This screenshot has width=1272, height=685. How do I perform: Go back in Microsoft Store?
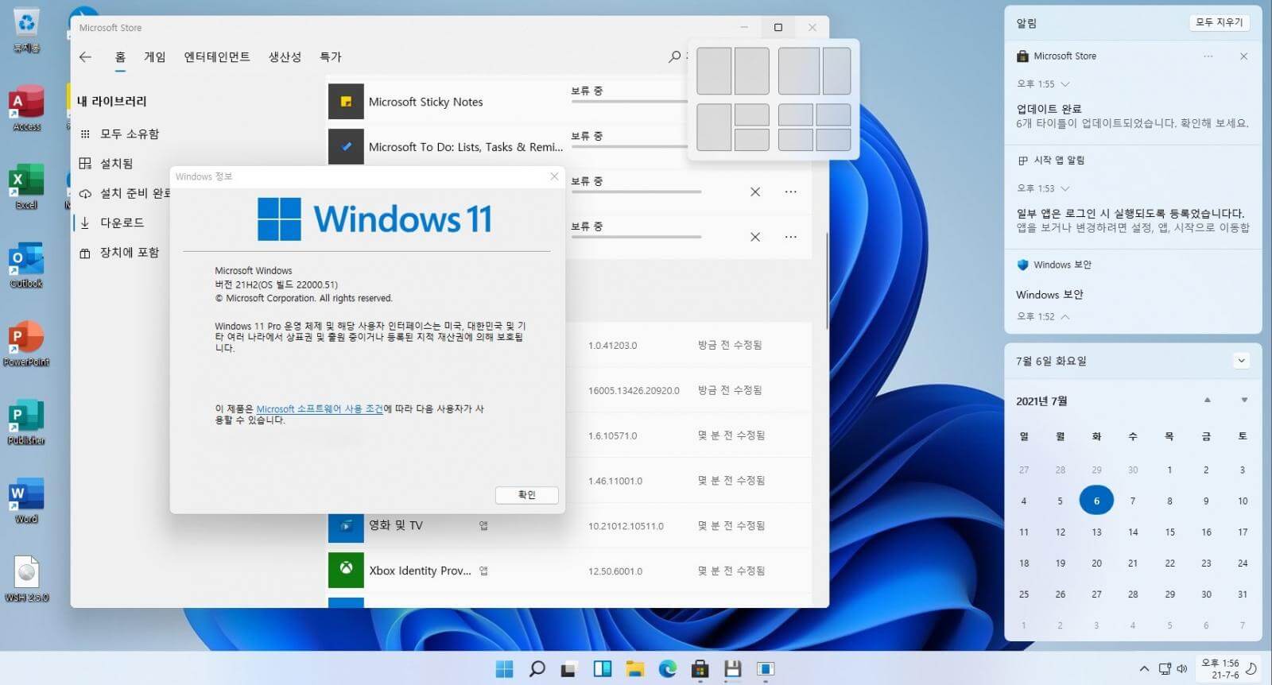(85, 57)
